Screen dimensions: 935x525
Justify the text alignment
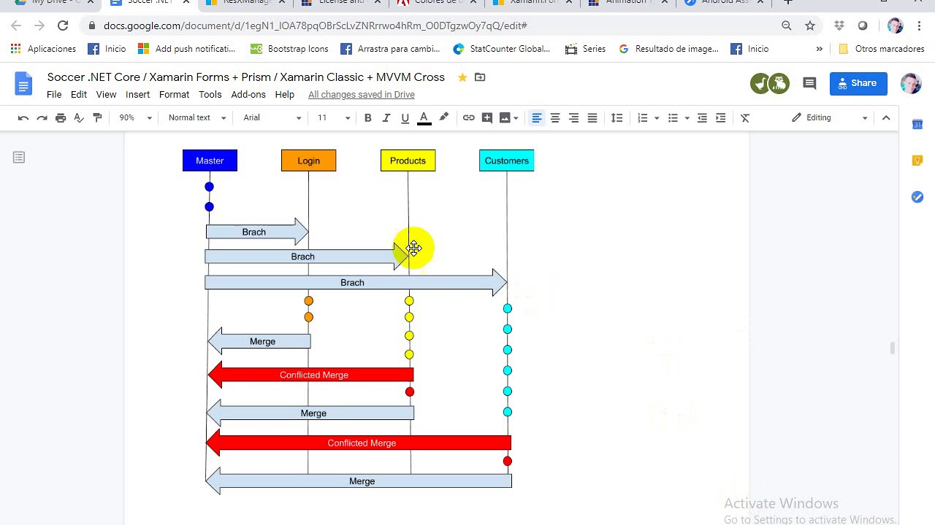592,117
